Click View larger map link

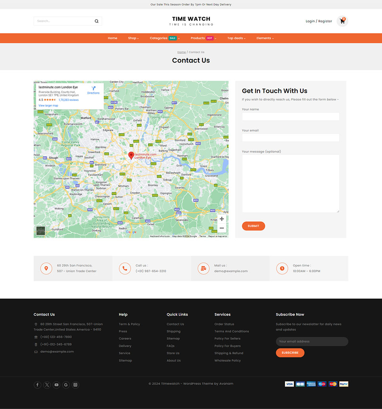tap(48, 106)
